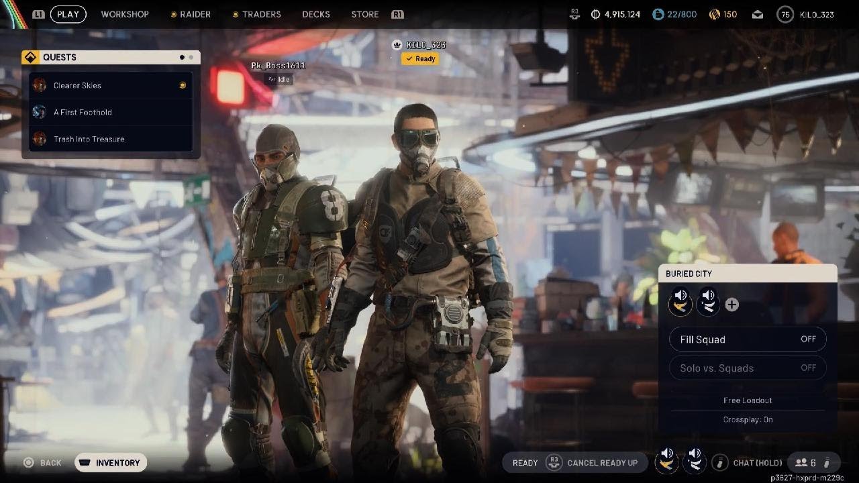Open the A First Foothold quest
The width and height of the screenshot is (859, 483).
(111, 112)
